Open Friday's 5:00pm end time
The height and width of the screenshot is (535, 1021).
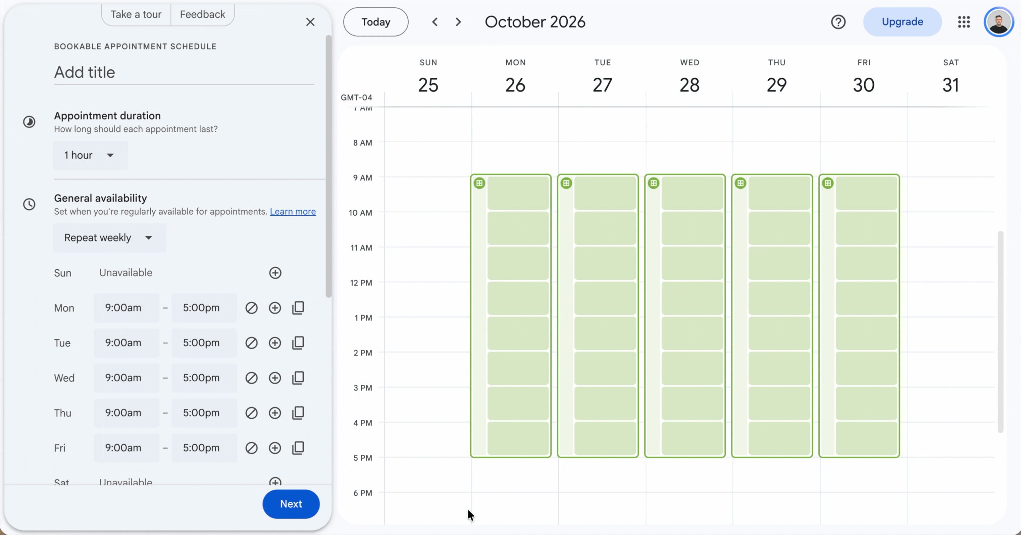(x=204, y=448)
